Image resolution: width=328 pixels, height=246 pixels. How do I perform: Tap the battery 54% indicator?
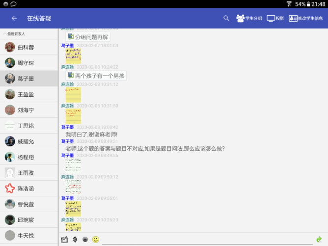(x=302, y=4)
